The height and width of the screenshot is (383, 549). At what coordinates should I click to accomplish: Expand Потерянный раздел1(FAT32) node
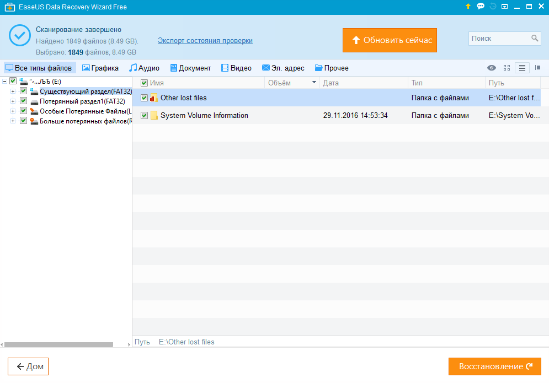13,101
